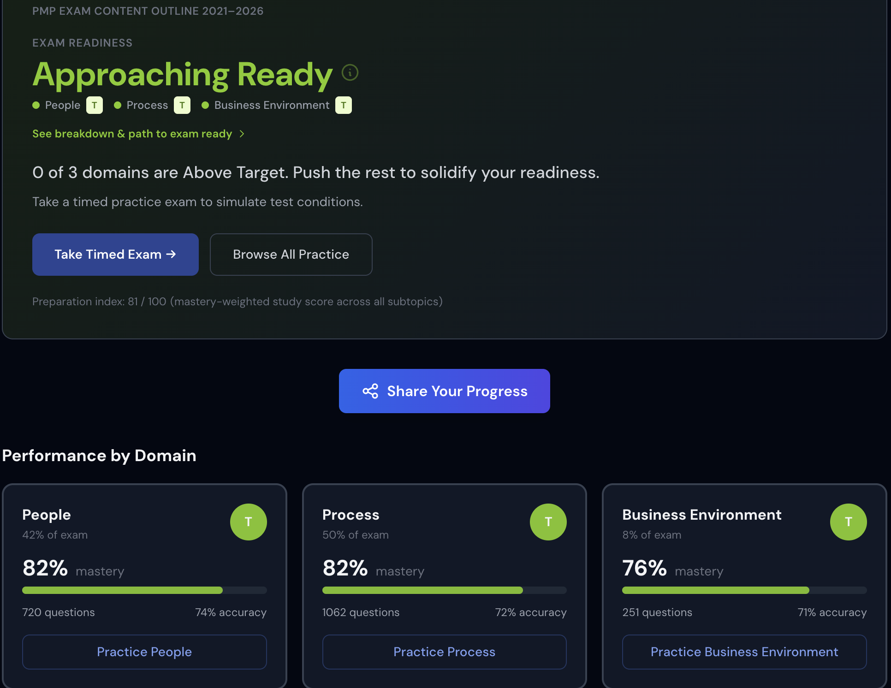Open the chevron after exam ready link
Viewport: 891px width, 688px height.
(242, 134)
